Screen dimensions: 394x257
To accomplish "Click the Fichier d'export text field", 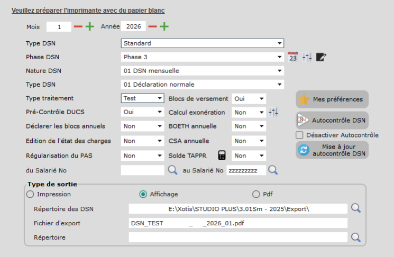I will [238, 223].
